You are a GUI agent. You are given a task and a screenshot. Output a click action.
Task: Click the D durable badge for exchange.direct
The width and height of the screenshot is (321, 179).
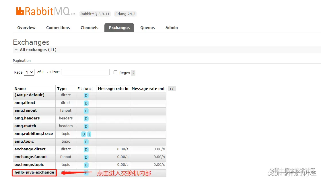[86, 150]
